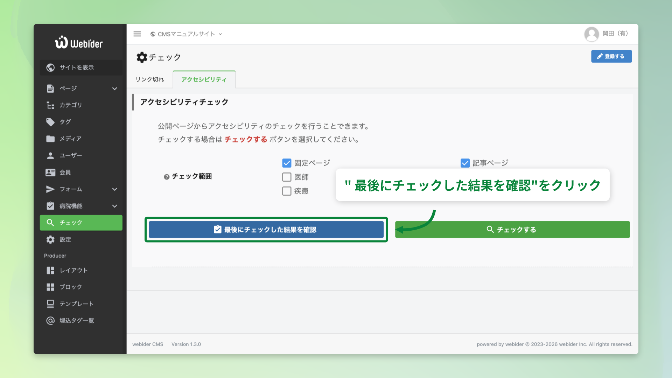Screen dimensions: 672x378
Task: Click the gear icon next to チェック heading
Action: (142, 57)
